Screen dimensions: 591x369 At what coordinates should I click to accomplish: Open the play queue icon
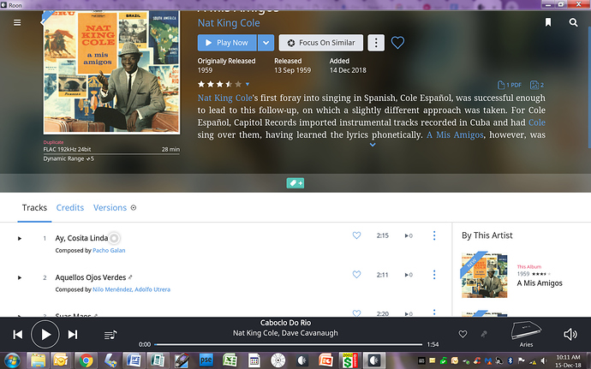tap(110, 335)
